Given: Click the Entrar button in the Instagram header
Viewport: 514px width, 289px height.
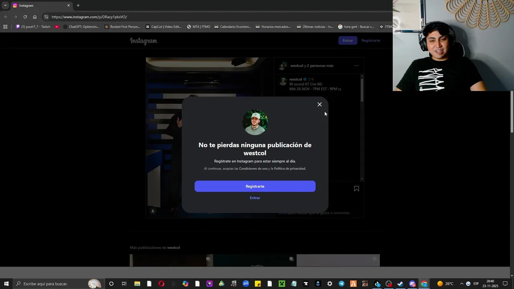Looking at the screenshot, I should (348, 41).
